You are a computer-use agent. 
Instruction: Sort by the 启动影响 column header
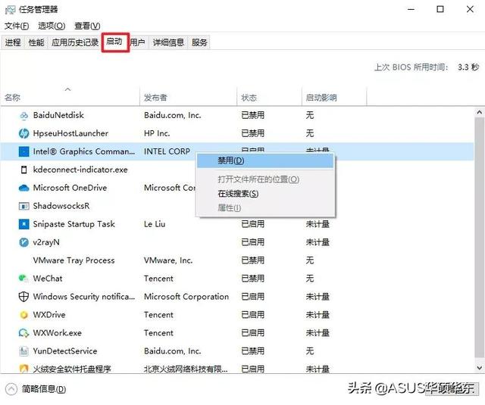coord(334,98)
